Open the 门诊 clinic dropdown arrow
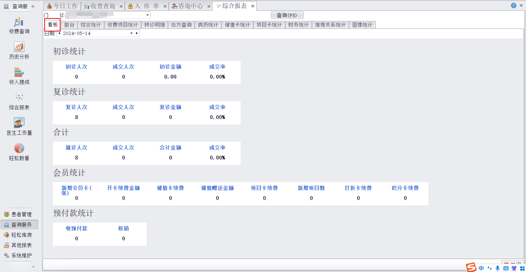The image size is (526, 272). tap(148, 15)
